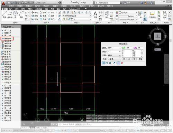The image size is (173, 133).
Task: Toggle layer 0 on/off lightbulb
Action: [64, 19]
